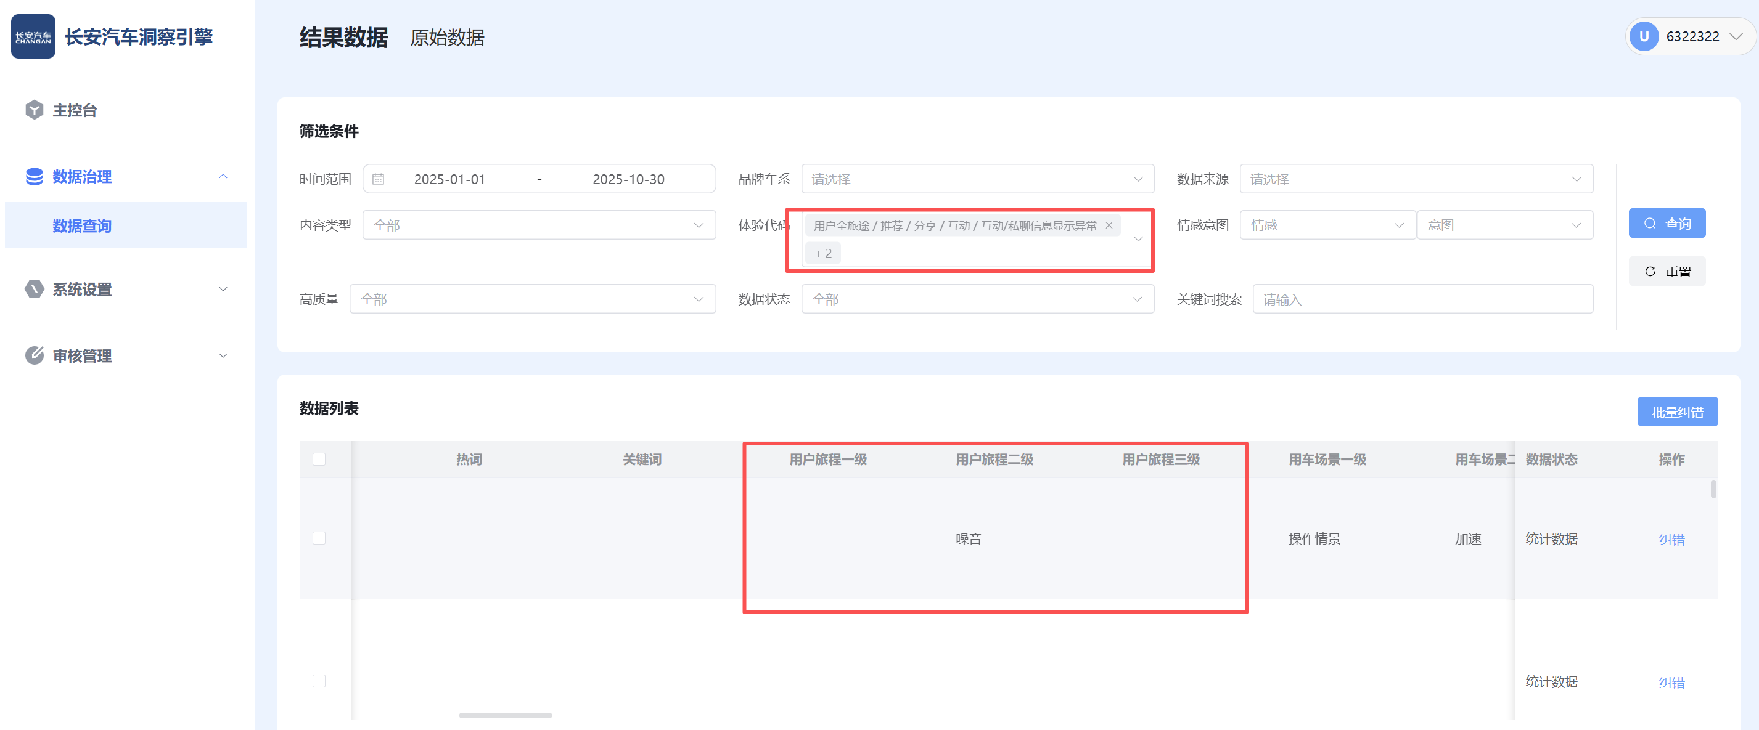This screenshot has height=730, width=1759.
Task: Click the 关键词搜索 input field
Action: (1422, 299)
